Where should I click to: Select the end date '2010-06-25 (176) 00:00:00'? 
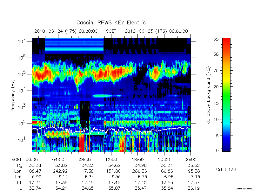[x=156, y=31]
